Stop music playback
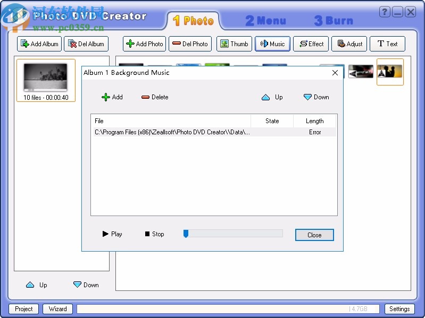Viewport: 425px width, 318px height. click(x=154, y=234)
